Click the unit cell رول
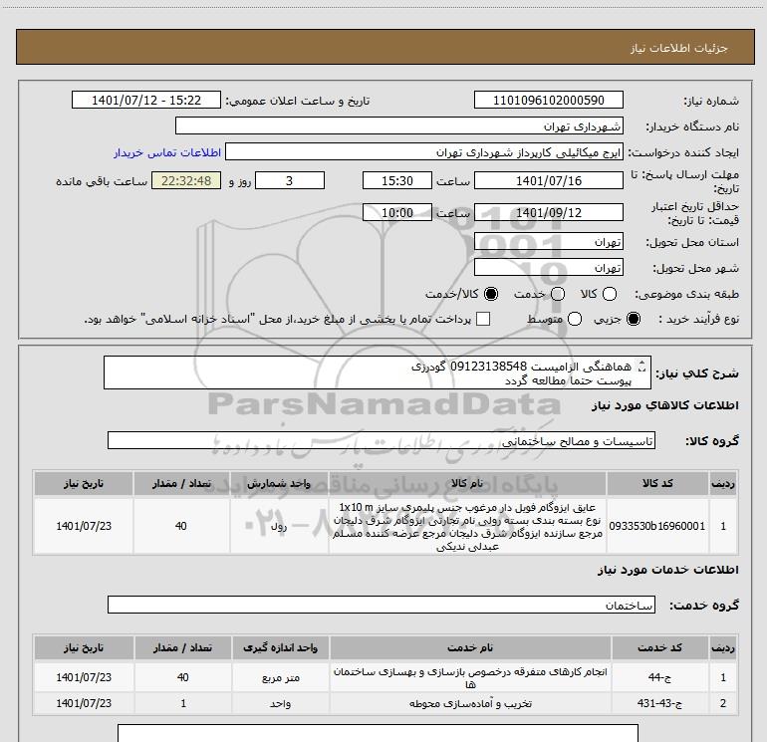 [279, 526]
